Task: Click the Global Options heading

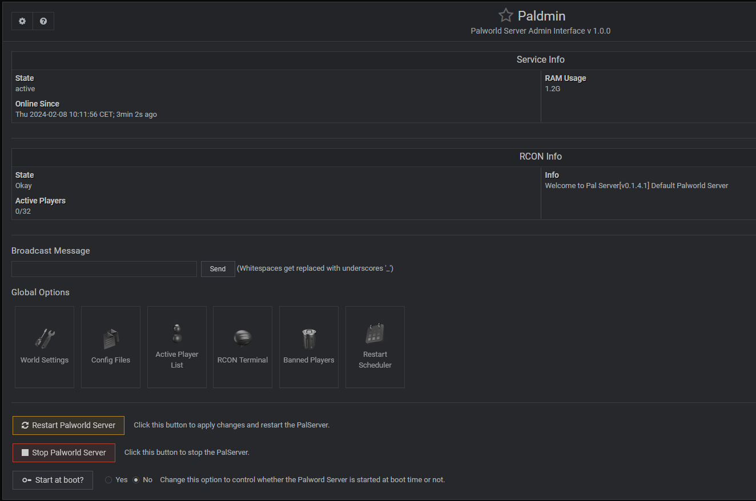Action: [x=41, y=292]
